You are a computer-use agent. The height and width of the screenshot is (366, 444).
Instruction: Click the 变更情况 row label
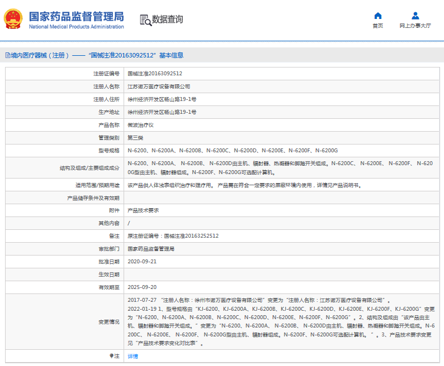(109, 321)
